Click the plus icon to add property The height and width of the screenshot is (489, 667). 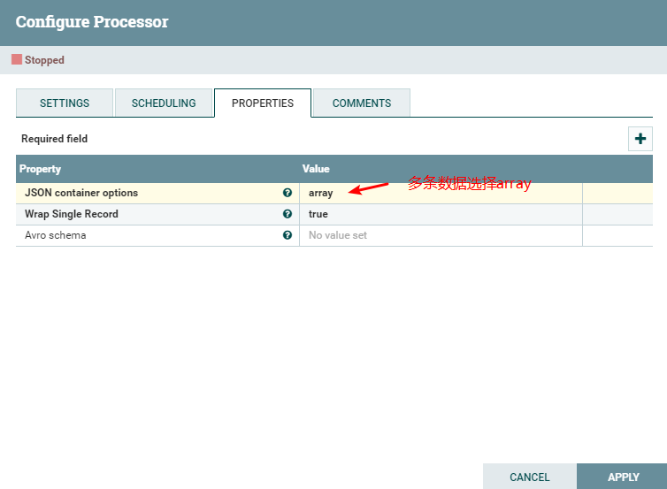pos(640,139)
